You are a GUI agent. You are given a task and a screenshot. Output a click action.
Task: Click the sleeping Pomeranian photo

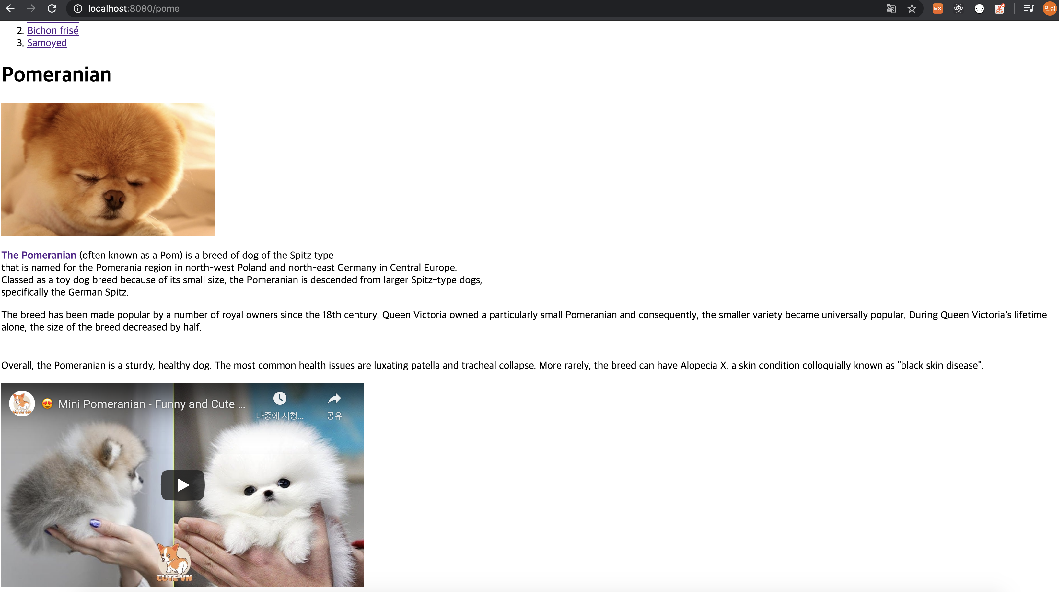(108, 170)
